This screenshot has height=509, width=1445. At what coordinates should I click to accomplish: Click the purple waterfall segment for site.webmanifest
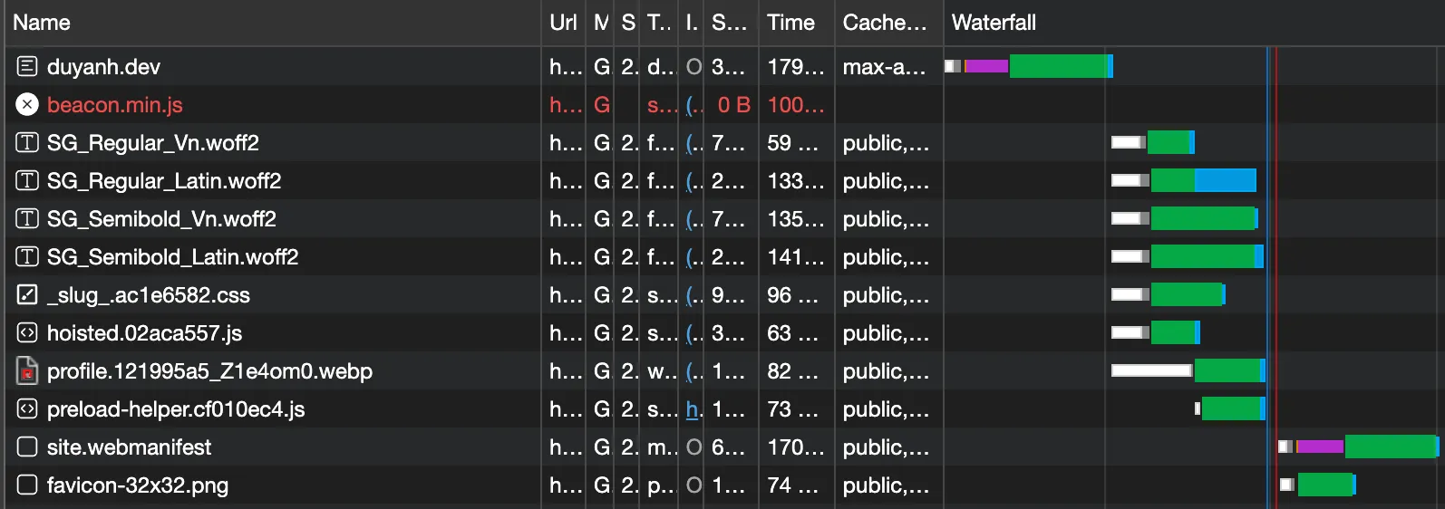pyautogui.click(x=1321, y=447)
